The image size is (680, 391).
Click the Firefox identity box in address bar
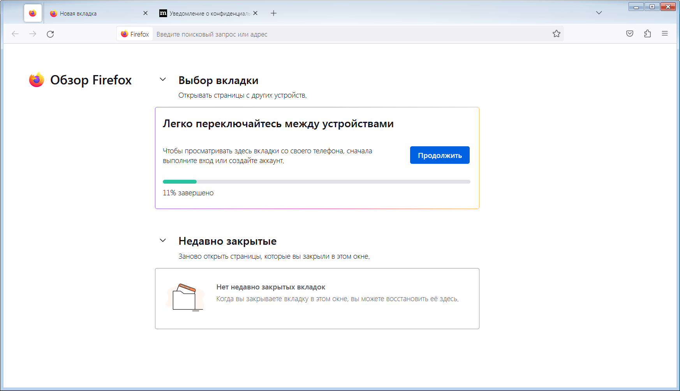tap(135, 34)
